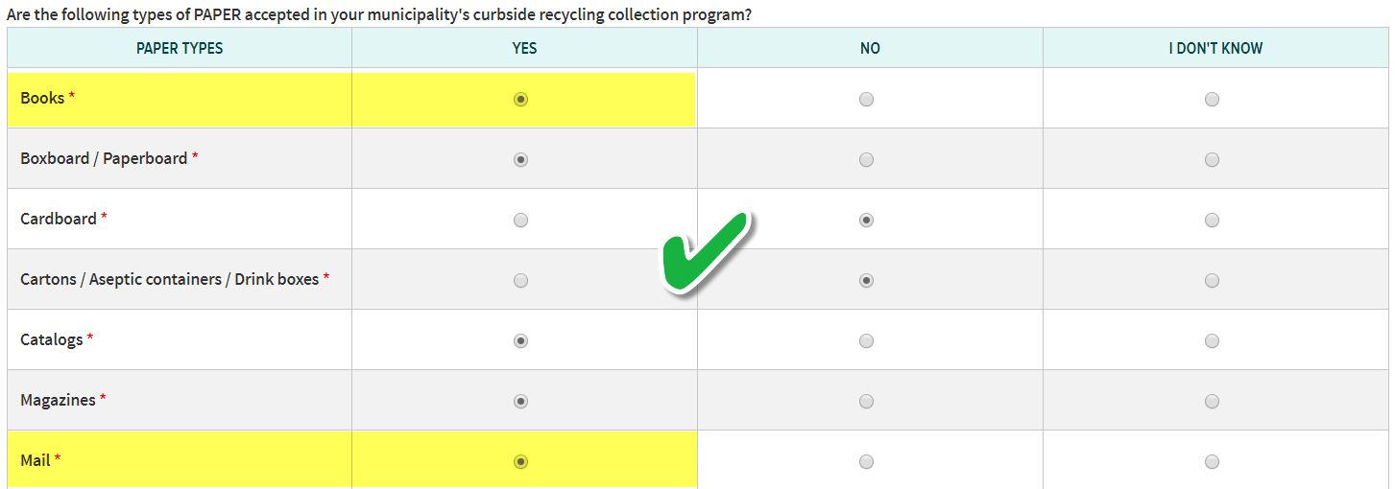Viewport: 1395px width, 489px height.
Task: Select No for Cartons / Drink boxes
Action: pos(866,280)
